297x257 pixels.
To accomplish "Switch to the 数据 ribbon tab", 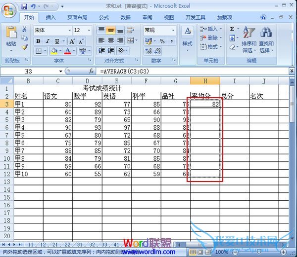I will pos(126,17).
